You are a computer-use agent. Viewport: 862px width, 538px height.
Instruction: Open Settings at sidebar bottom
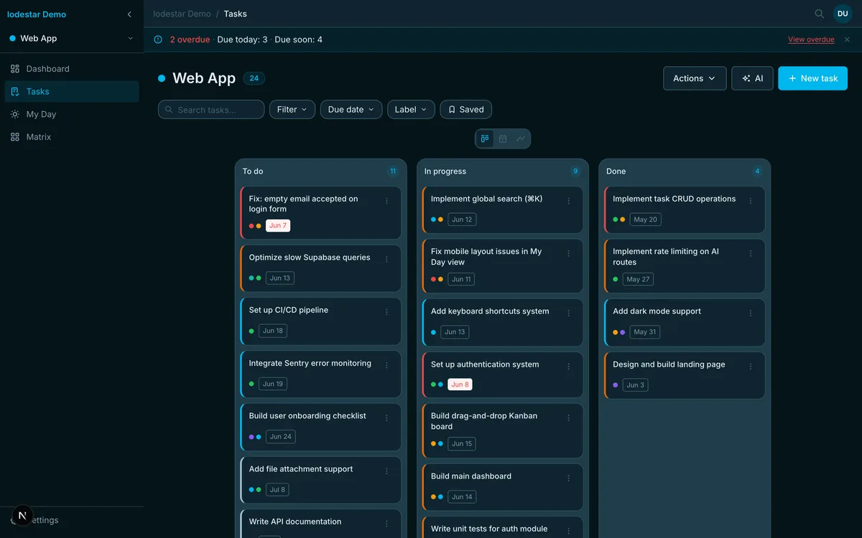(72, 520)
